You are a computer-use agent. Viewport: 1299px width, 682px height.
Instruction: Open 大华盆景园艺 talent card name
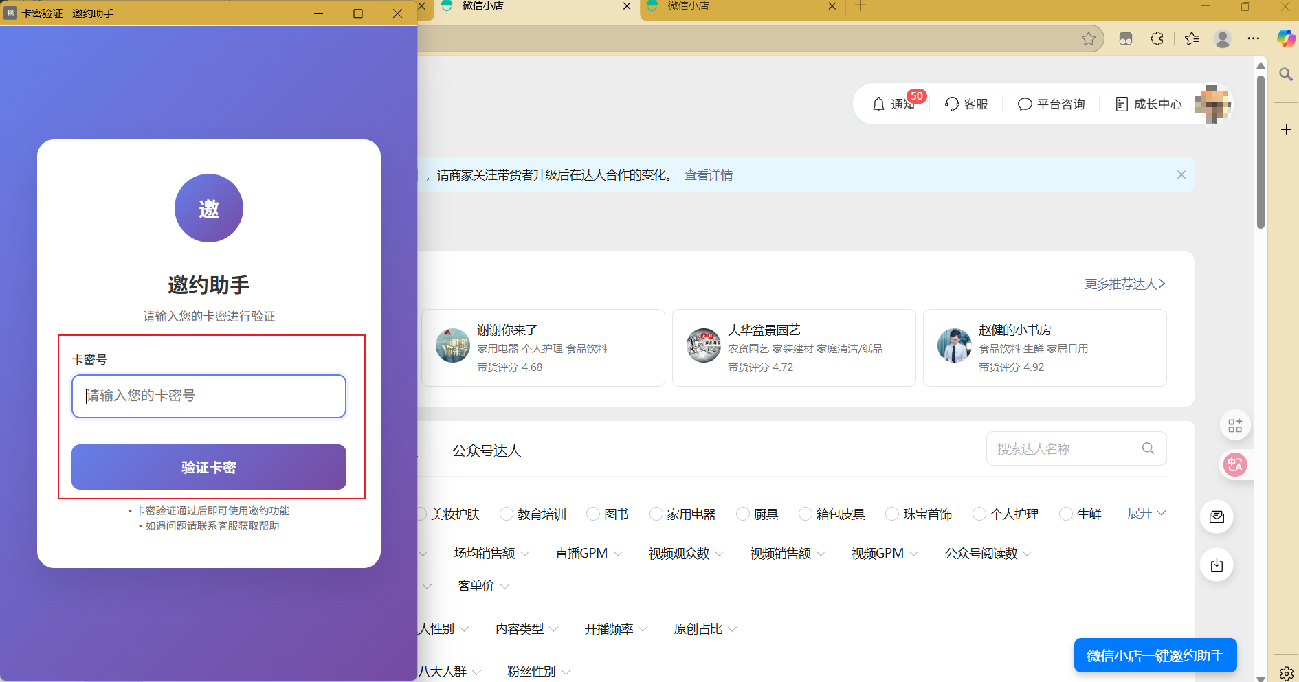point(764,330)
